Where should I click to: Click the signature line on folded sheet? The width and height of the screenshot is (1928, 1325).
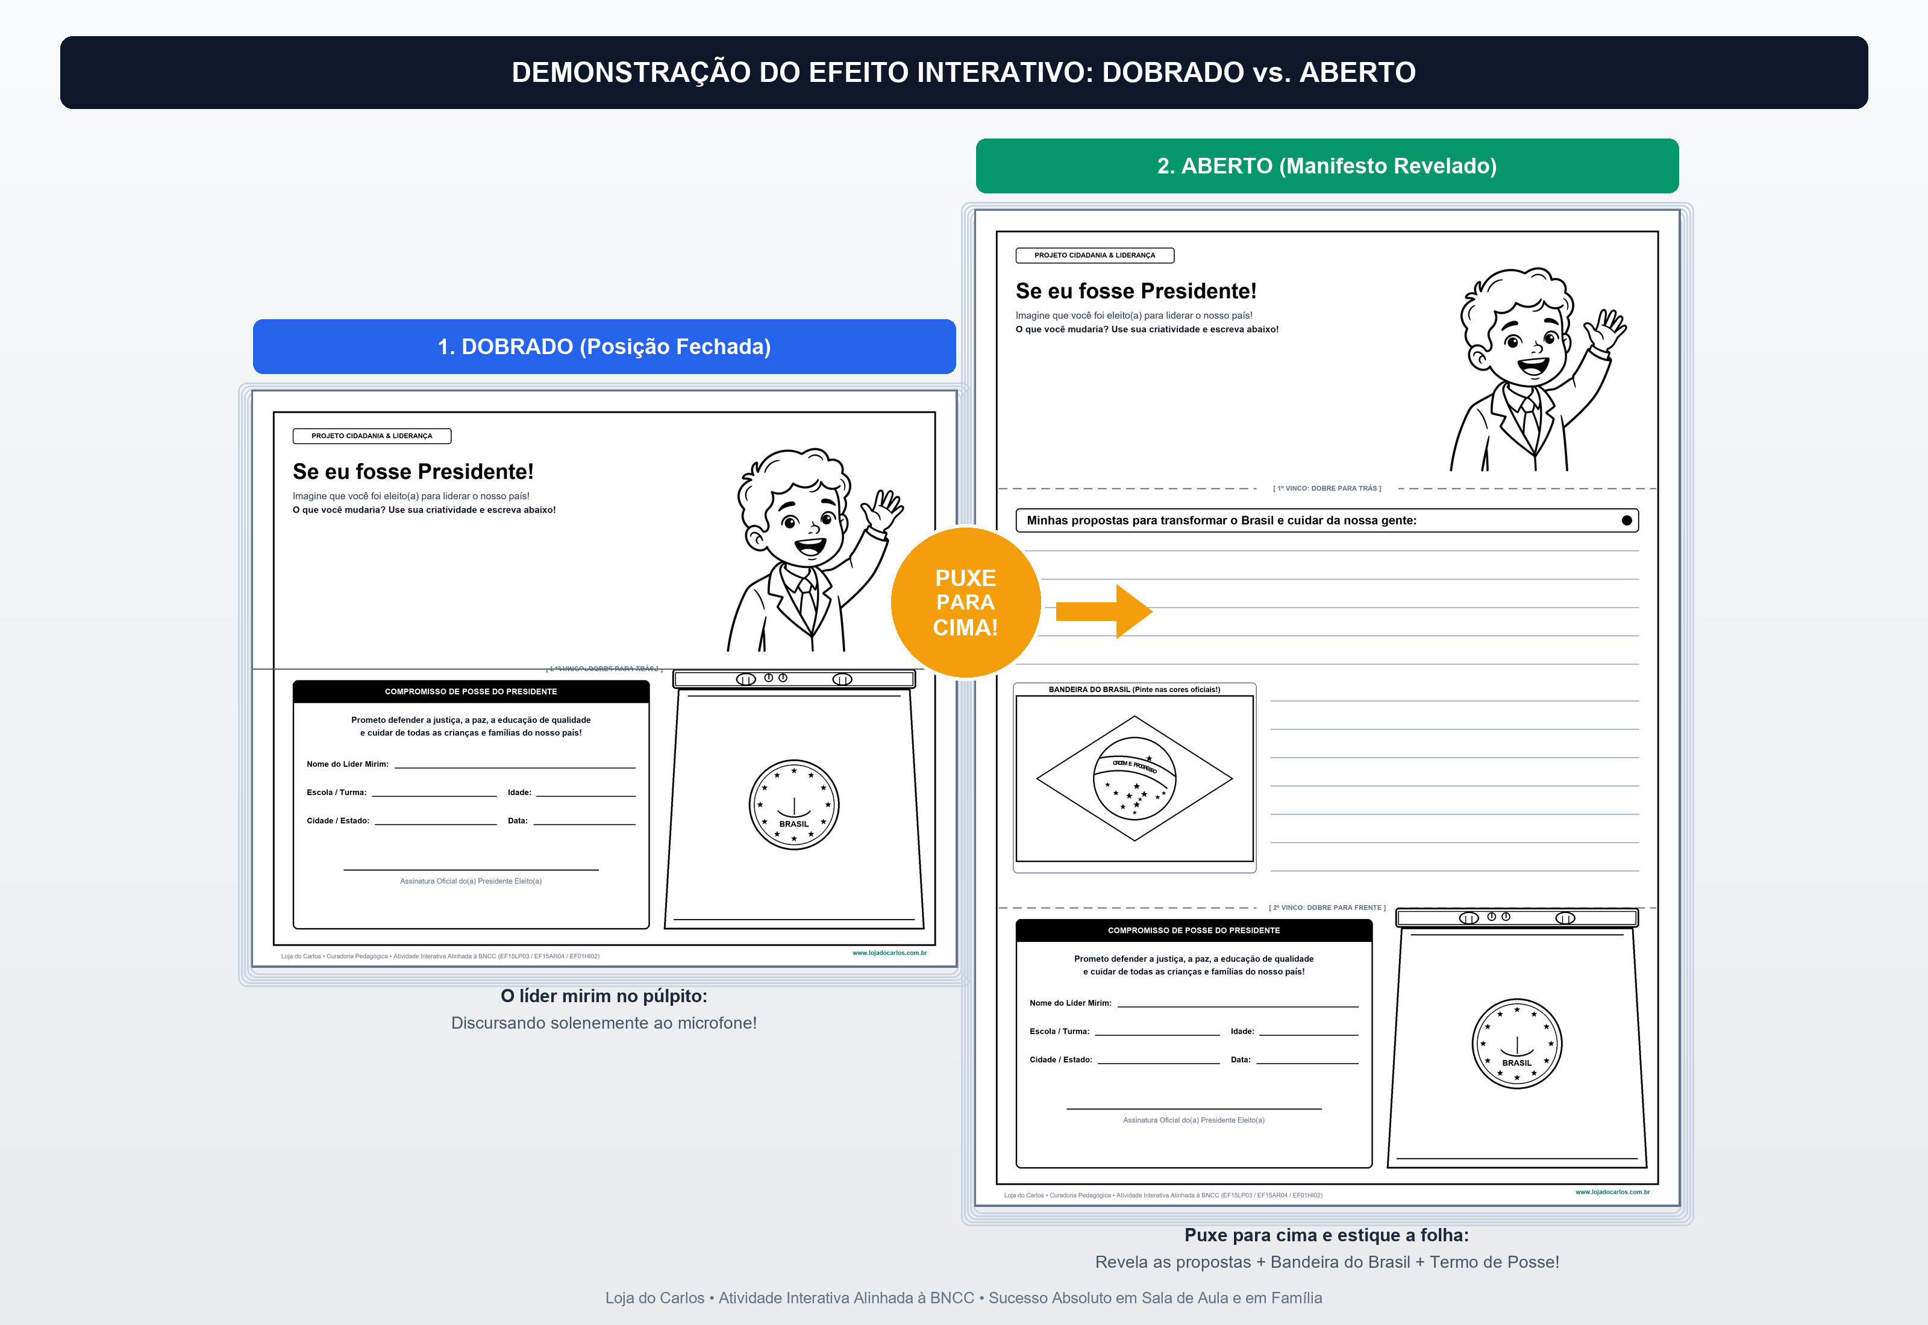click(x=471, y=869)
